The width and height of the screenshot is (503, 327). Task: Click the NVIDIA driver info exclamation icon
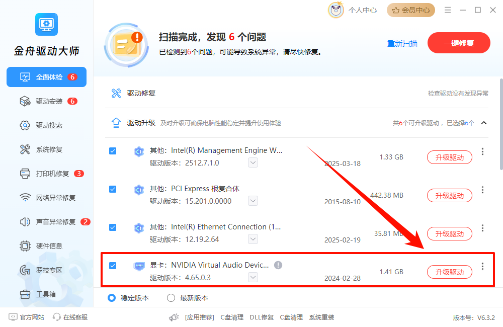coord(278,265)
